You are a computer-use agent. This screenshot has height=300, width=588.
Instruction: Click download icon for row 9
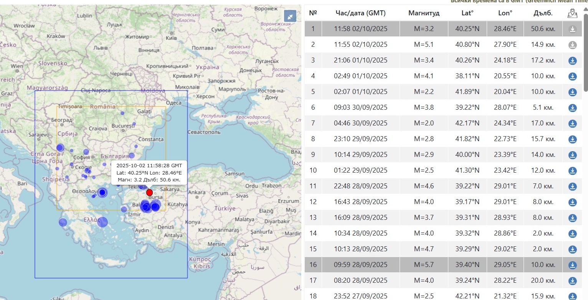coord(572,155)
